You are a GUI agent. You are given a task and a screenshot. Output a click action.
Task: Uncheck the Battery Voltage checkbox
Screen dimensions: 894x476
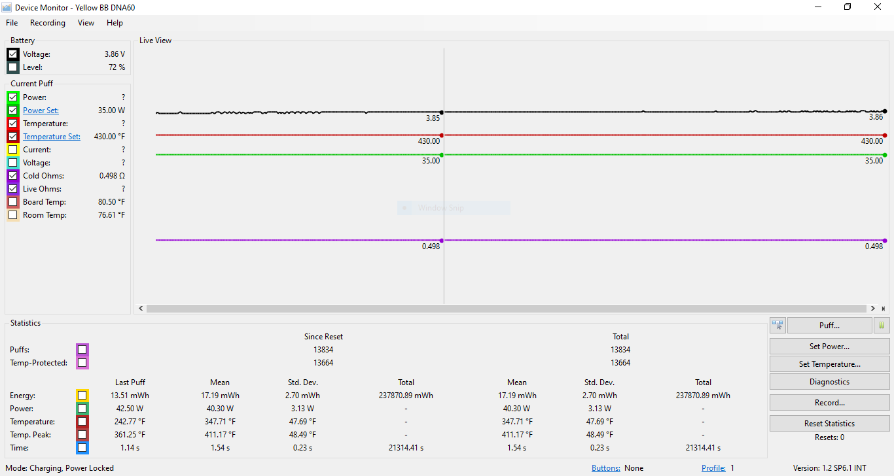coord(13,54)
